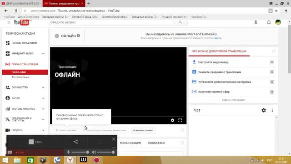Select Прямые трансляции in the sidebar
Screen dimensions: 291x164
tap(25, 64)
